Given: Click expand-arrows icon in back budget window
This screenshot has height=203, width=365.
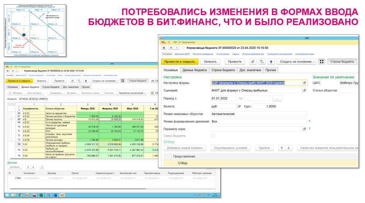Looking at the screenshot, I should pos(123,81).
